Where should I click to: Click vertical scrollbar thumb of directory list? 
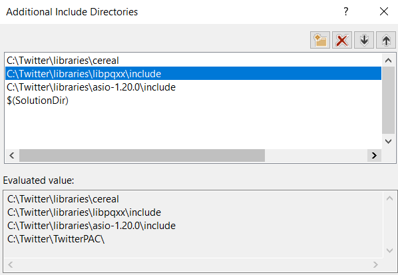pos(388,101)
